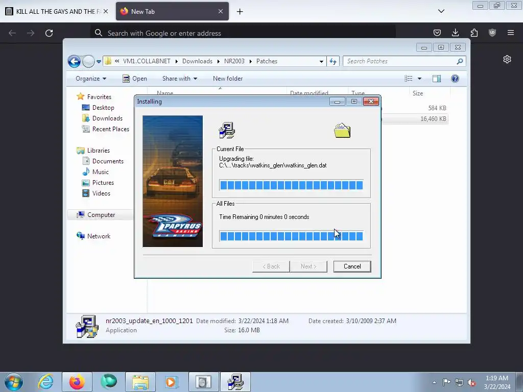
Task: Open Libraries in navigation pane
Action: coord(99,151)
